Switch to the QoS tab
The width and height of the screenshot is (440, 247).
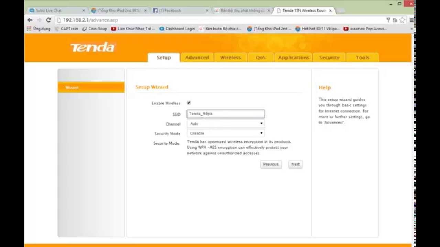click(261, 58)
